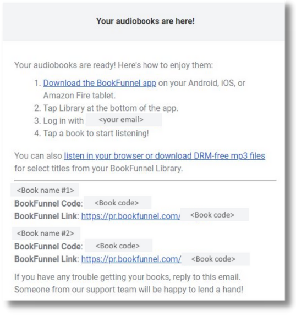Click the second BookFunnel Link label
The height and width of the screenshot is (317, 296).
[47, 259]
